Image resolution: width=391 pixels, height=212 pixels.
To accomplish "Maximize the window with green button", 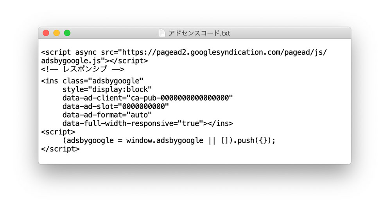I will click(67, 33).
